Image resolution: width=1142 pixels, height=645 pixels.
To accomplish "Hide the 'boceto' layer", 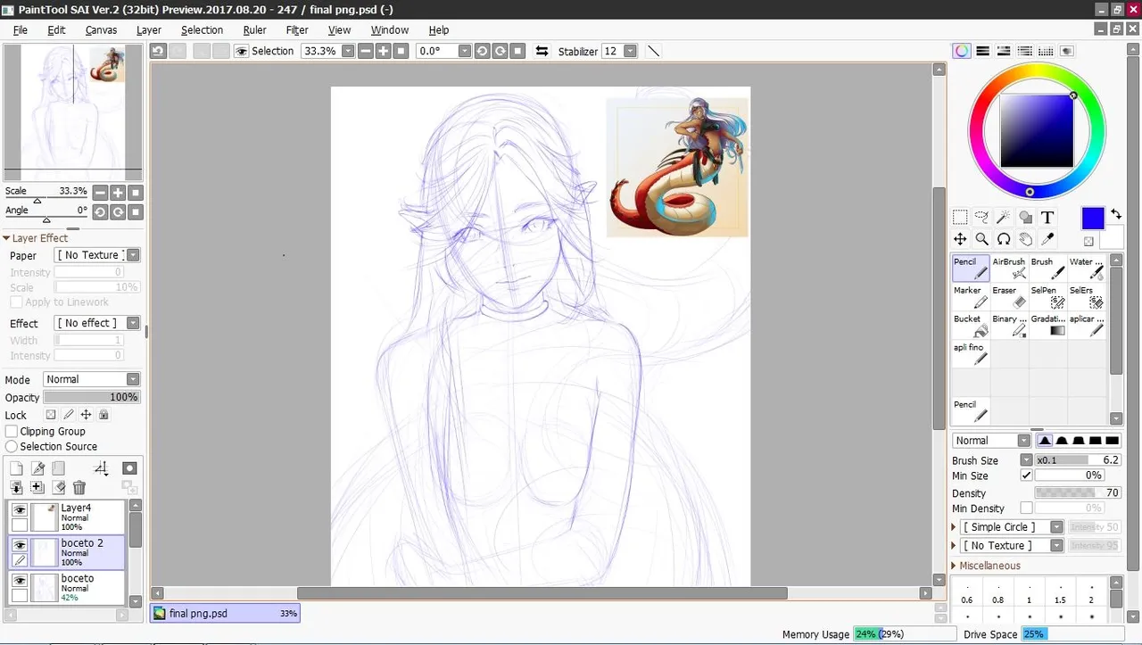I will [x=19, y=580].
